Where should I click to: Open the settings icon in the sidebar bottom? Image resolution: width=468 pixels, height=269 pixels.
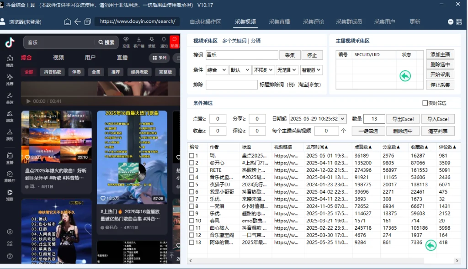10,232
